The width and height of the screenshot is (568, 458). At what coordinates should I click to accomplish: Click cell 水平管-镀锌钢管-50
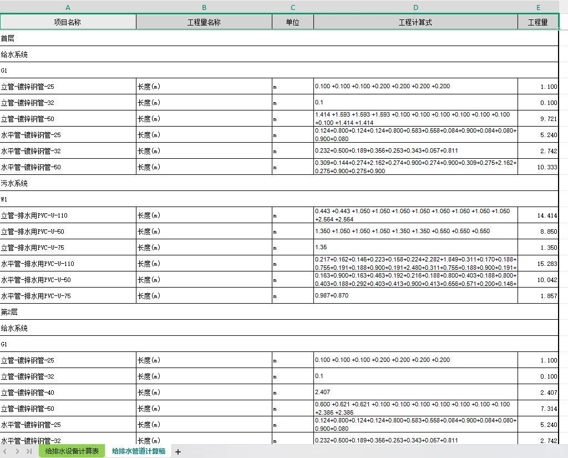tap(68, 167)
